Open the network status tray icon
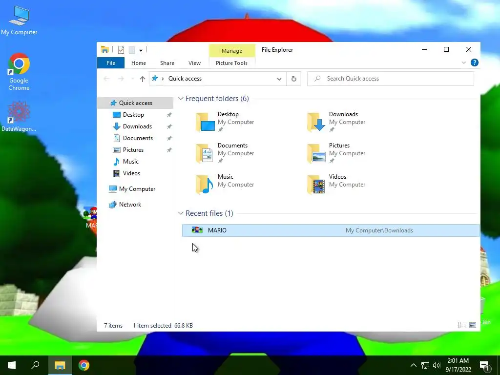Image resolution: width=500 pixels, height=375 pixels. pyautogui.click(x=425, y=365)
